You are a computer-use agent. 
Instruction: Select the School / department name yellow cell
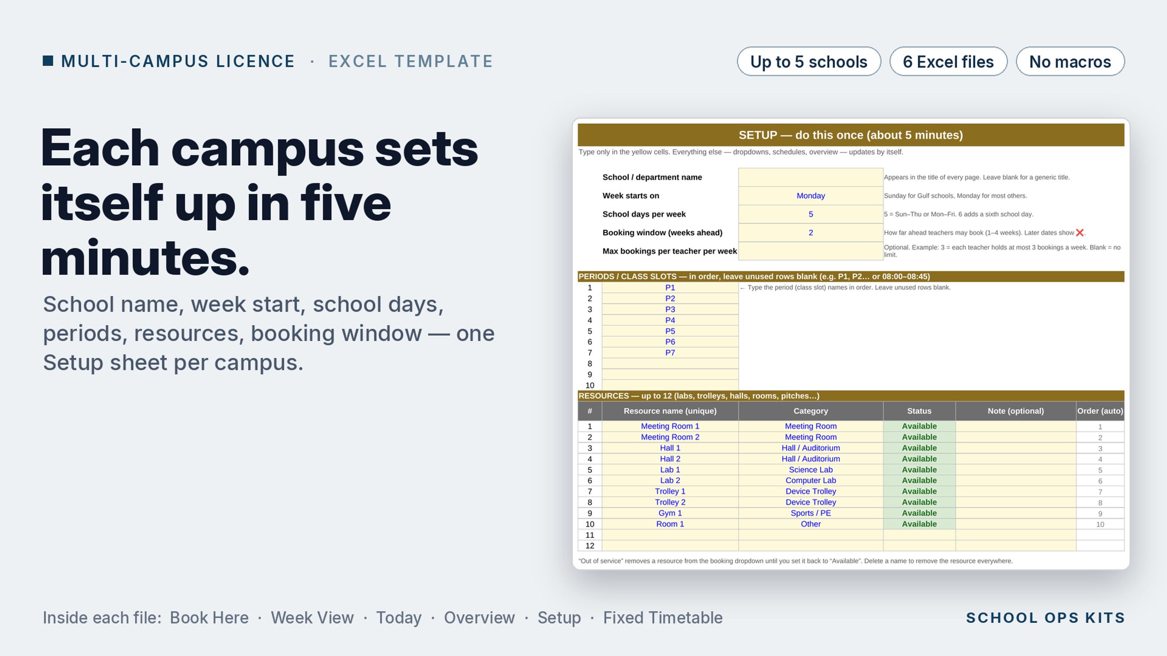coord(811,177)
